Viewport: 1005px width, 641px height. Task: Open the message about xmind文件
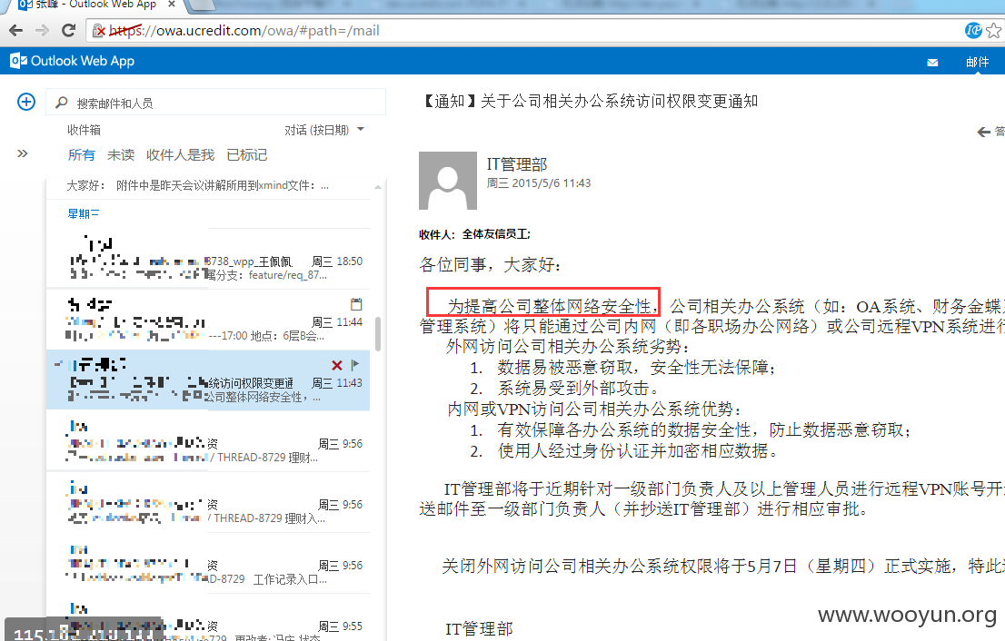[x=208, y=186]
